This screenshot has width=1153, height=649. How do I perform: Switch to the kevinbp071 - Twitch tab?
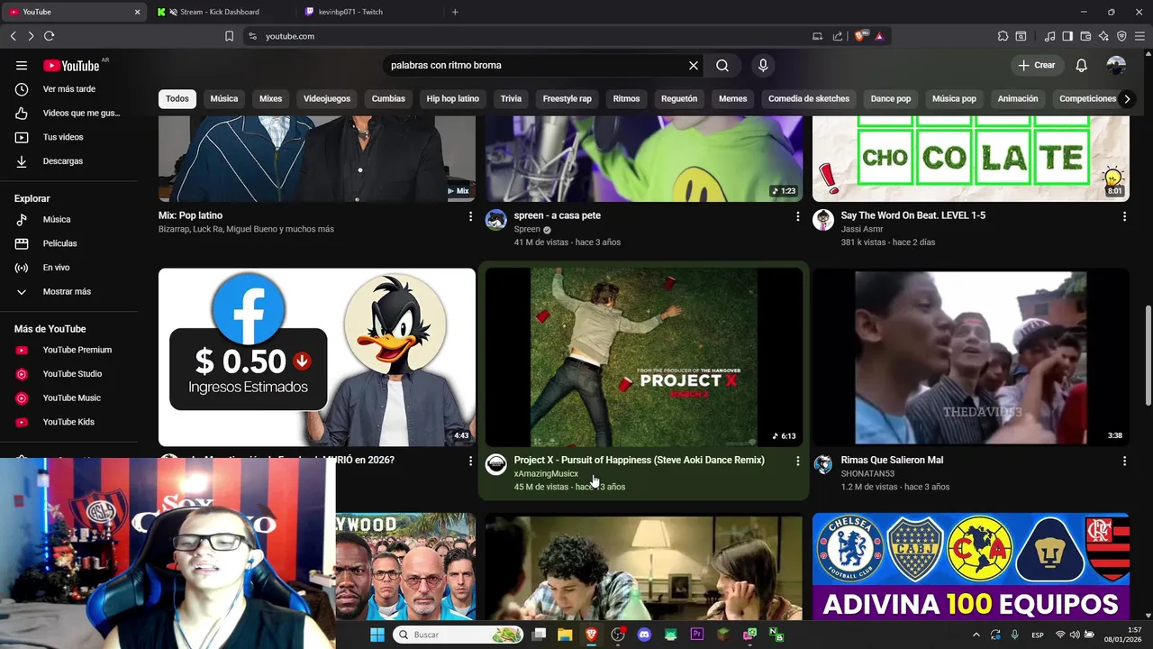click(350, 12)
